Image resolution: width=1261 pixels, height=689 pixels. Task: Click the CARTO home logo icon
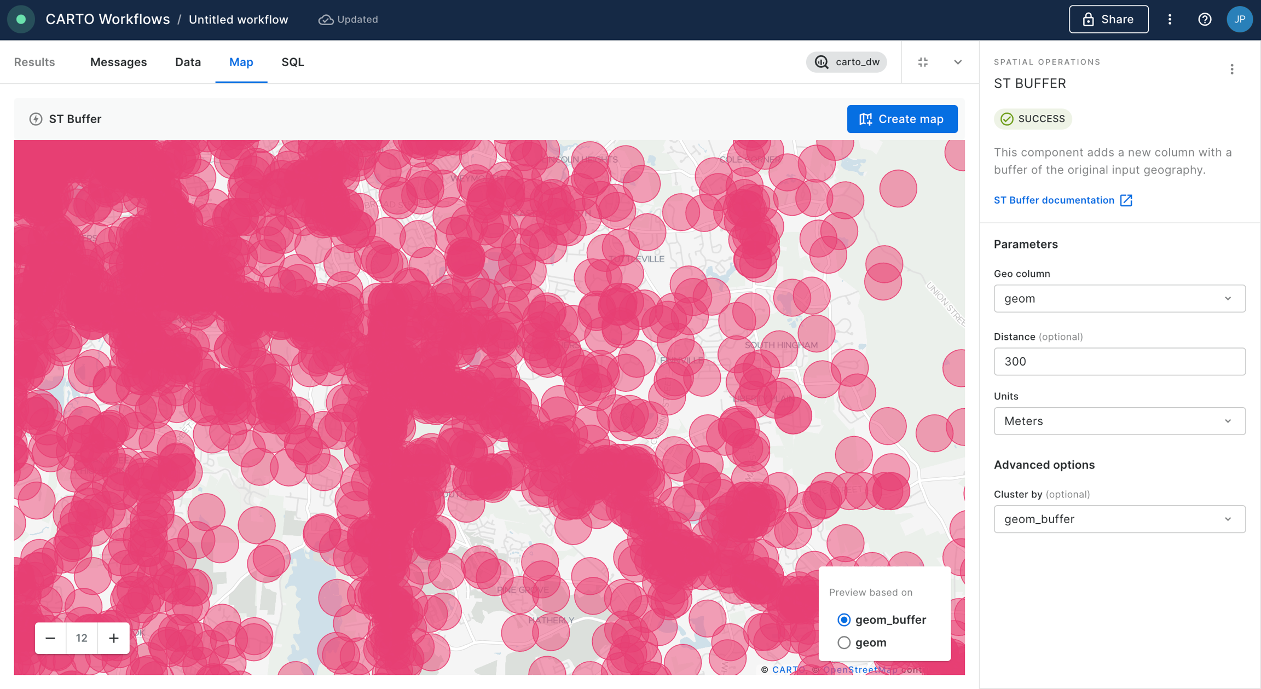point(21,20)
